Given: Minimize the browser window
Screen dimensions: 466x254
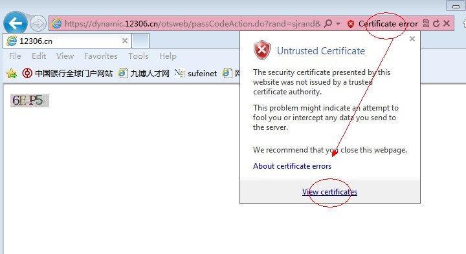Looking at the screenshot, I should pyautogui.click(x=456, y=6).
